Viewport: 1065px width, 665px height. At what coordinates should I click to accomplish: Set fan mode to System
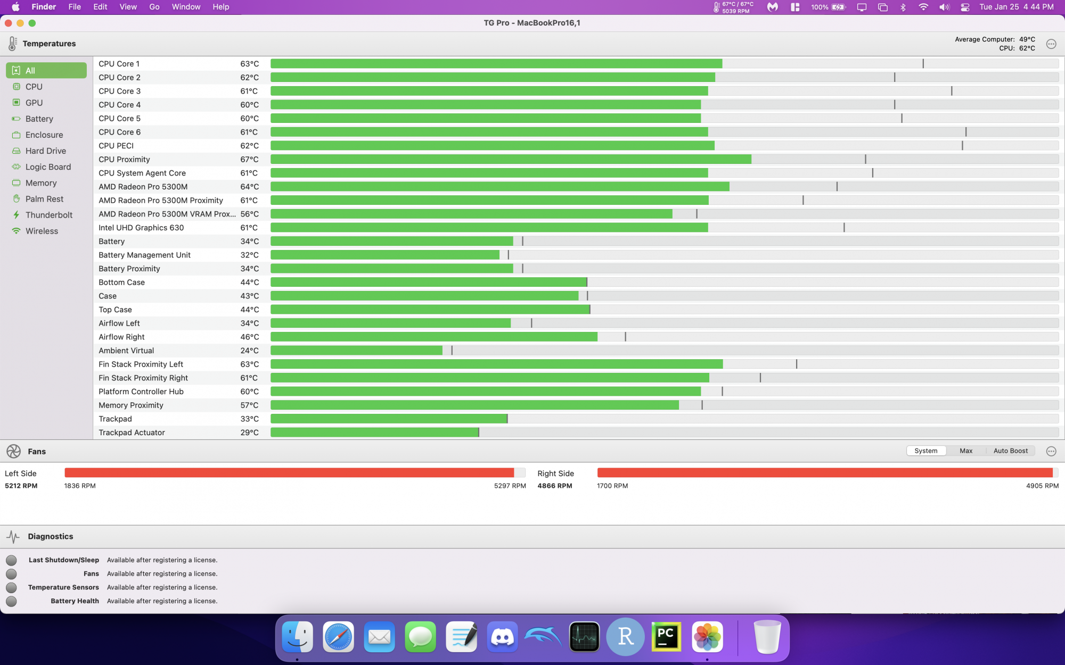click(x=926, y=451)
